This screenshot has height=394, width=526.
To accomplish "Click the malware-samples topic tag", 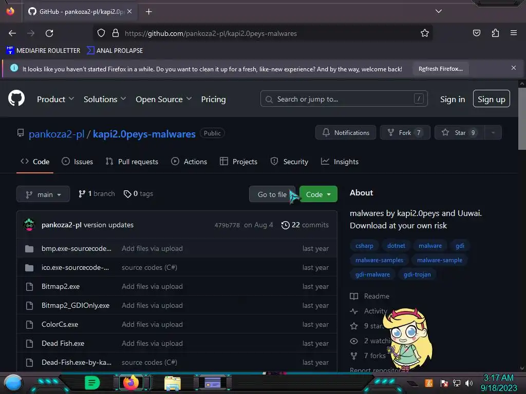I will (x=379, y=260).
